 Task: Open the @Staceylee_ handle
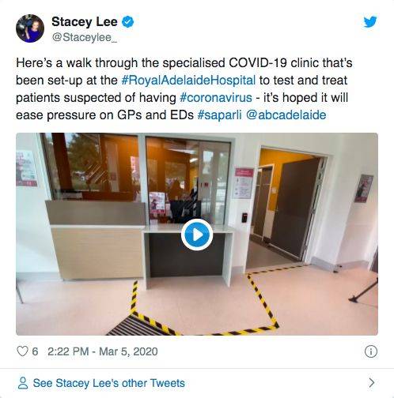[x=85, y=37]
